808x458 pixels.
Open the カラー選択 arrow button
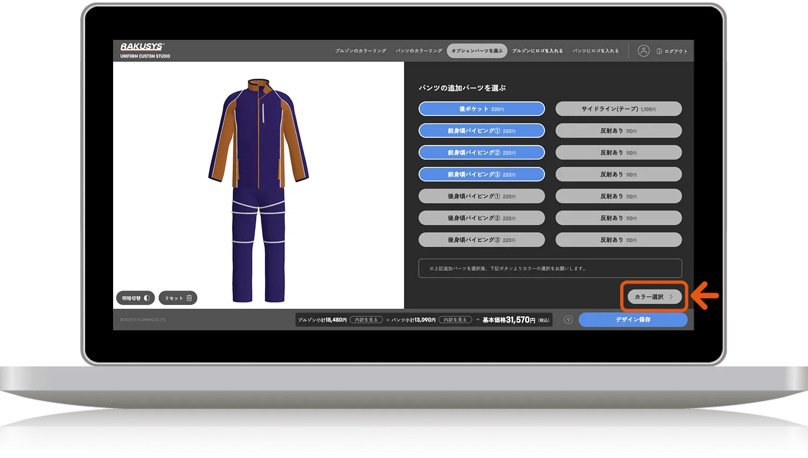pos(654,297)
